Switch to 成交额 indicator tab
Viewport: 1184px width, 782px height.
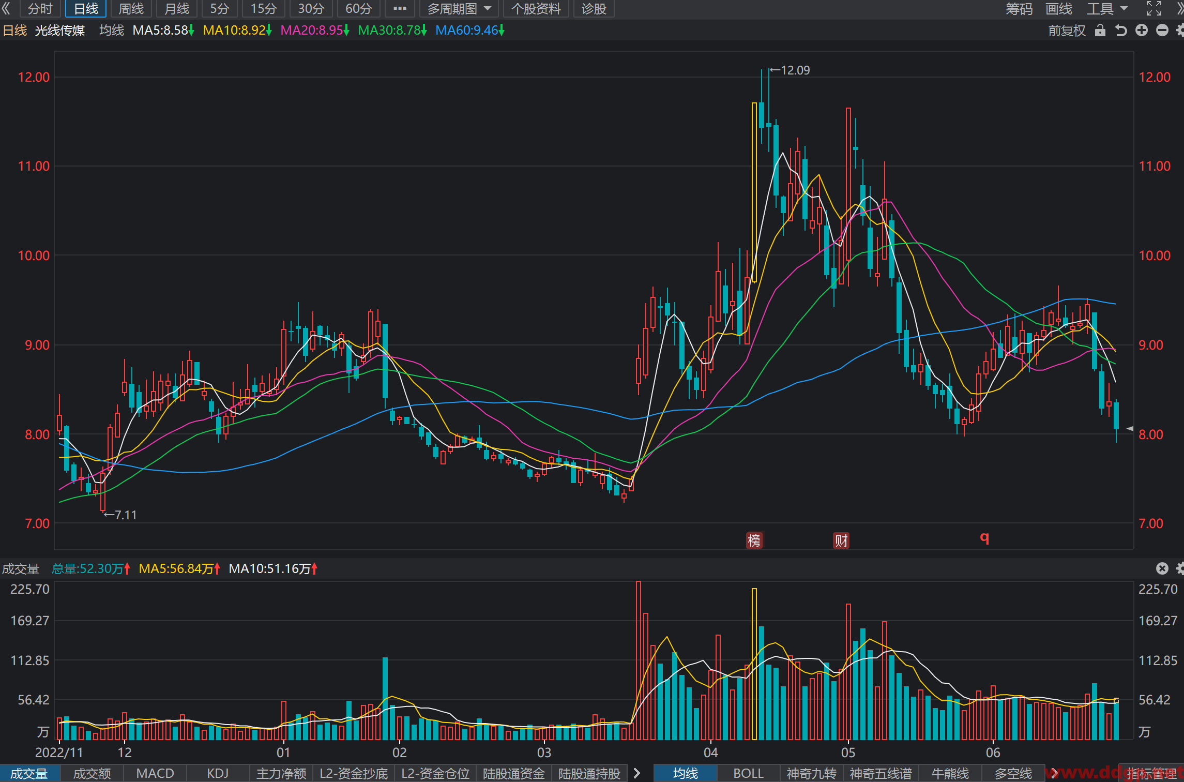(92, 773)
